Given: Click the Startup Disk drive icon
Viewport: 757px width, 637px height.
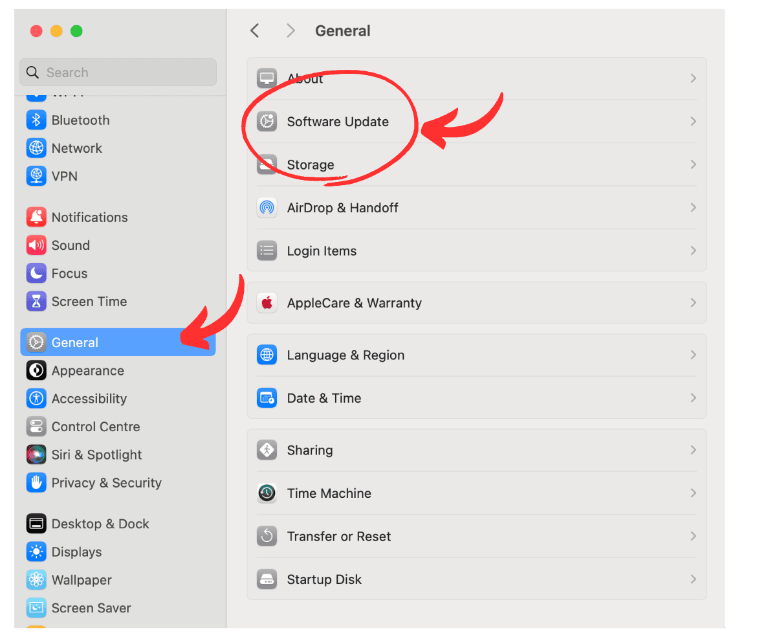Looking at the screenshot, I should tap(267, 579).
